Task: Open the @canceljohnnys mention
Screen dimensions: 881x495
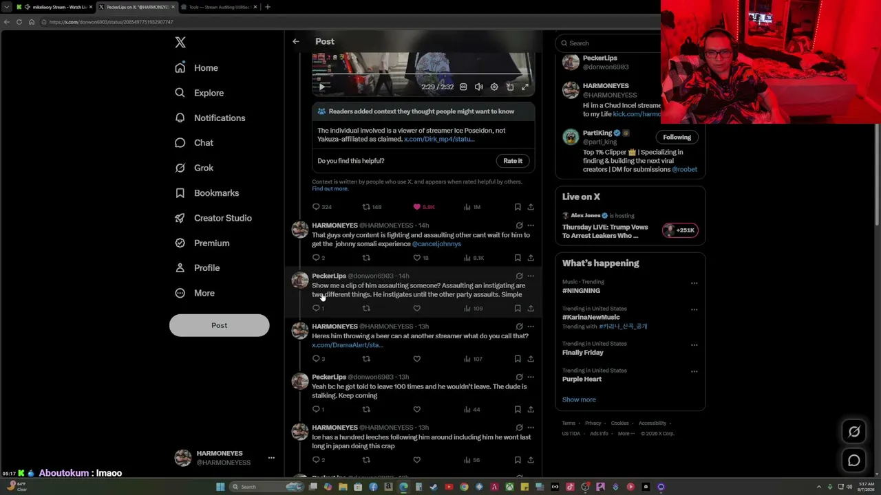Action: pos(436,244)
